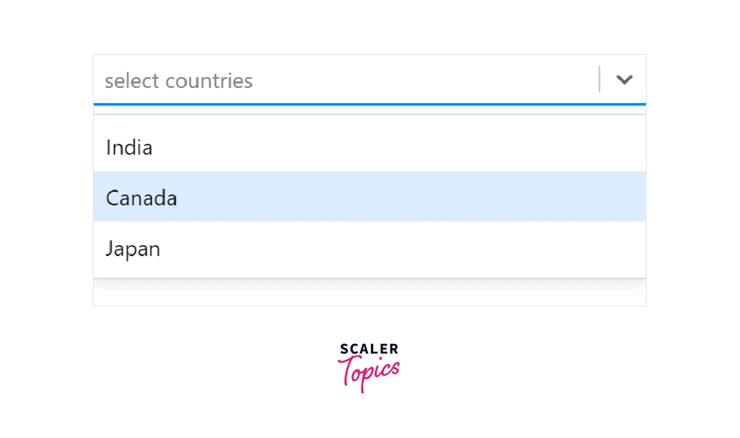Focus the 'select countries' placeholder text
Image resolution: width=740 pixels, height=438 pixels.
(178, 81)
